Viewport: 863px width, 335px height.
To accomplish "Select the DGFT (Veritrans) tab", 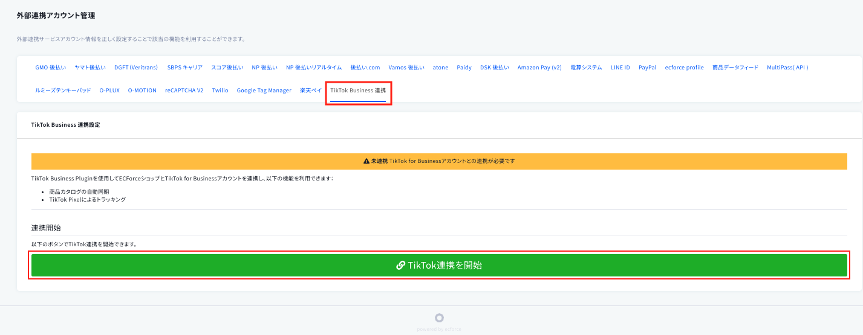I will click(136, 68).
